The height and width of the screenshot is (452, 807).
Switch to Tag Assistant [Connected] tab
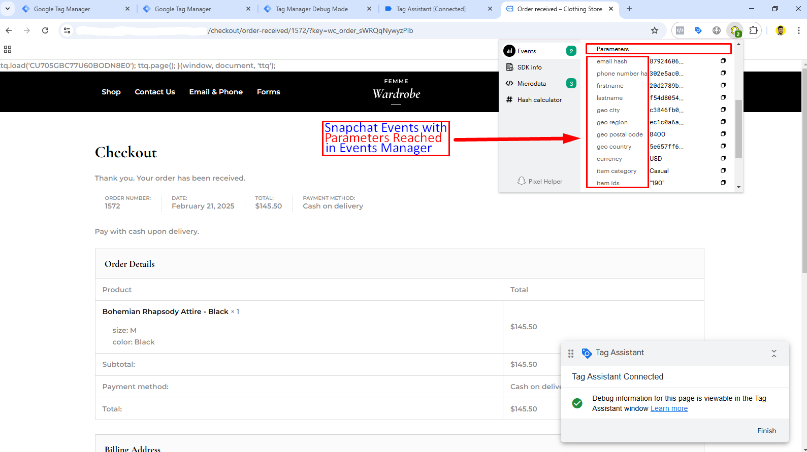pyautogui.click(x=431, y=9)
